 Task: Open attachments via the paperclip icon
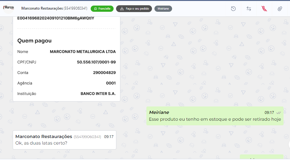pos(279,9)
